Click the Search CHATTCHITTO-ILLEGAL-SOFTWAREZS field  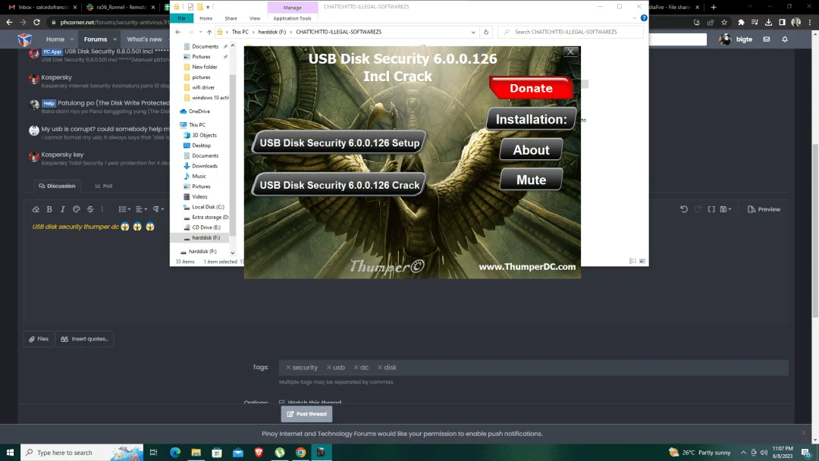[x=571, y=32]
